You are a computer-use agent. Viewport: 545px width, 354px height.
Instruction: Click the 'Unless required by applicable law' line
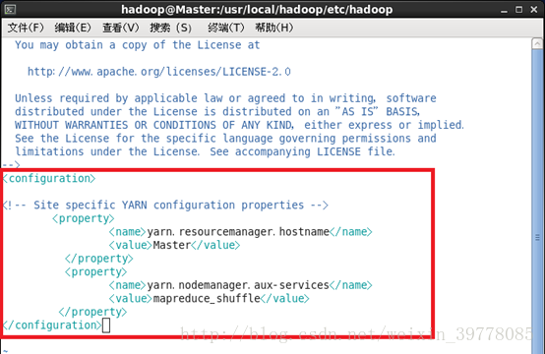pos(225,98)
